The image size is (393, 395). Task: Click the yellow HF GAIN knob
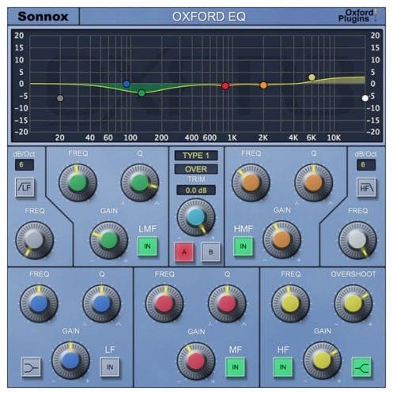tap(322, 360)
